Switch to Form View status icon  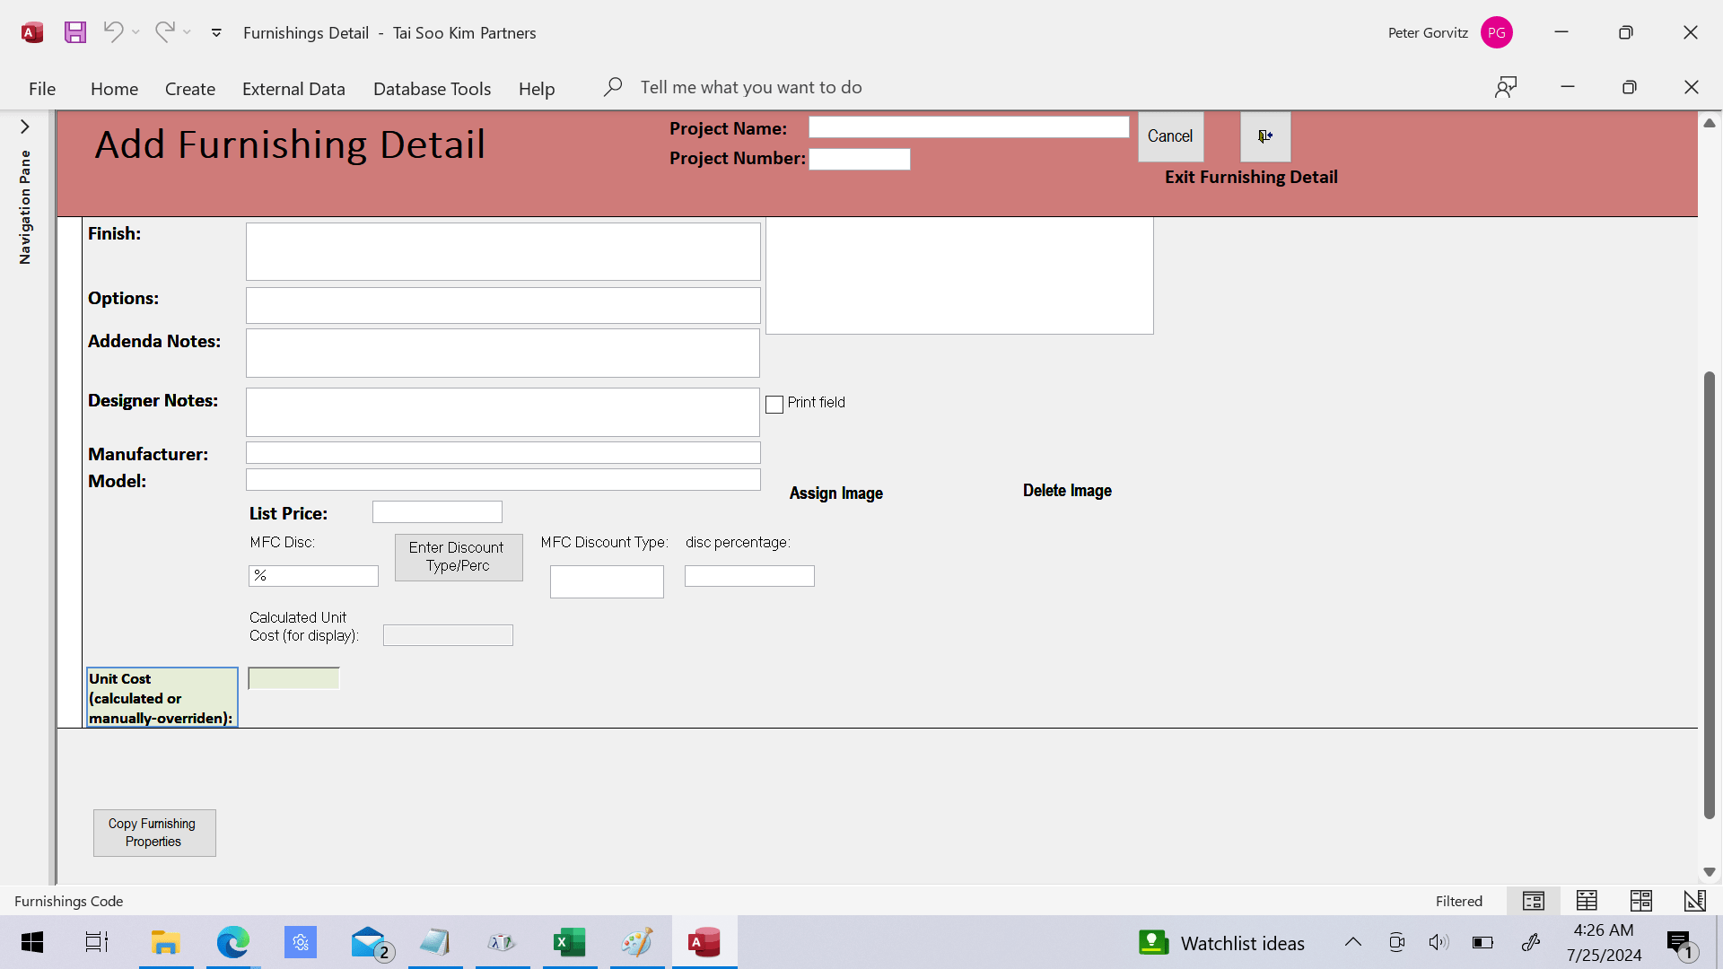pos(1534,901)
